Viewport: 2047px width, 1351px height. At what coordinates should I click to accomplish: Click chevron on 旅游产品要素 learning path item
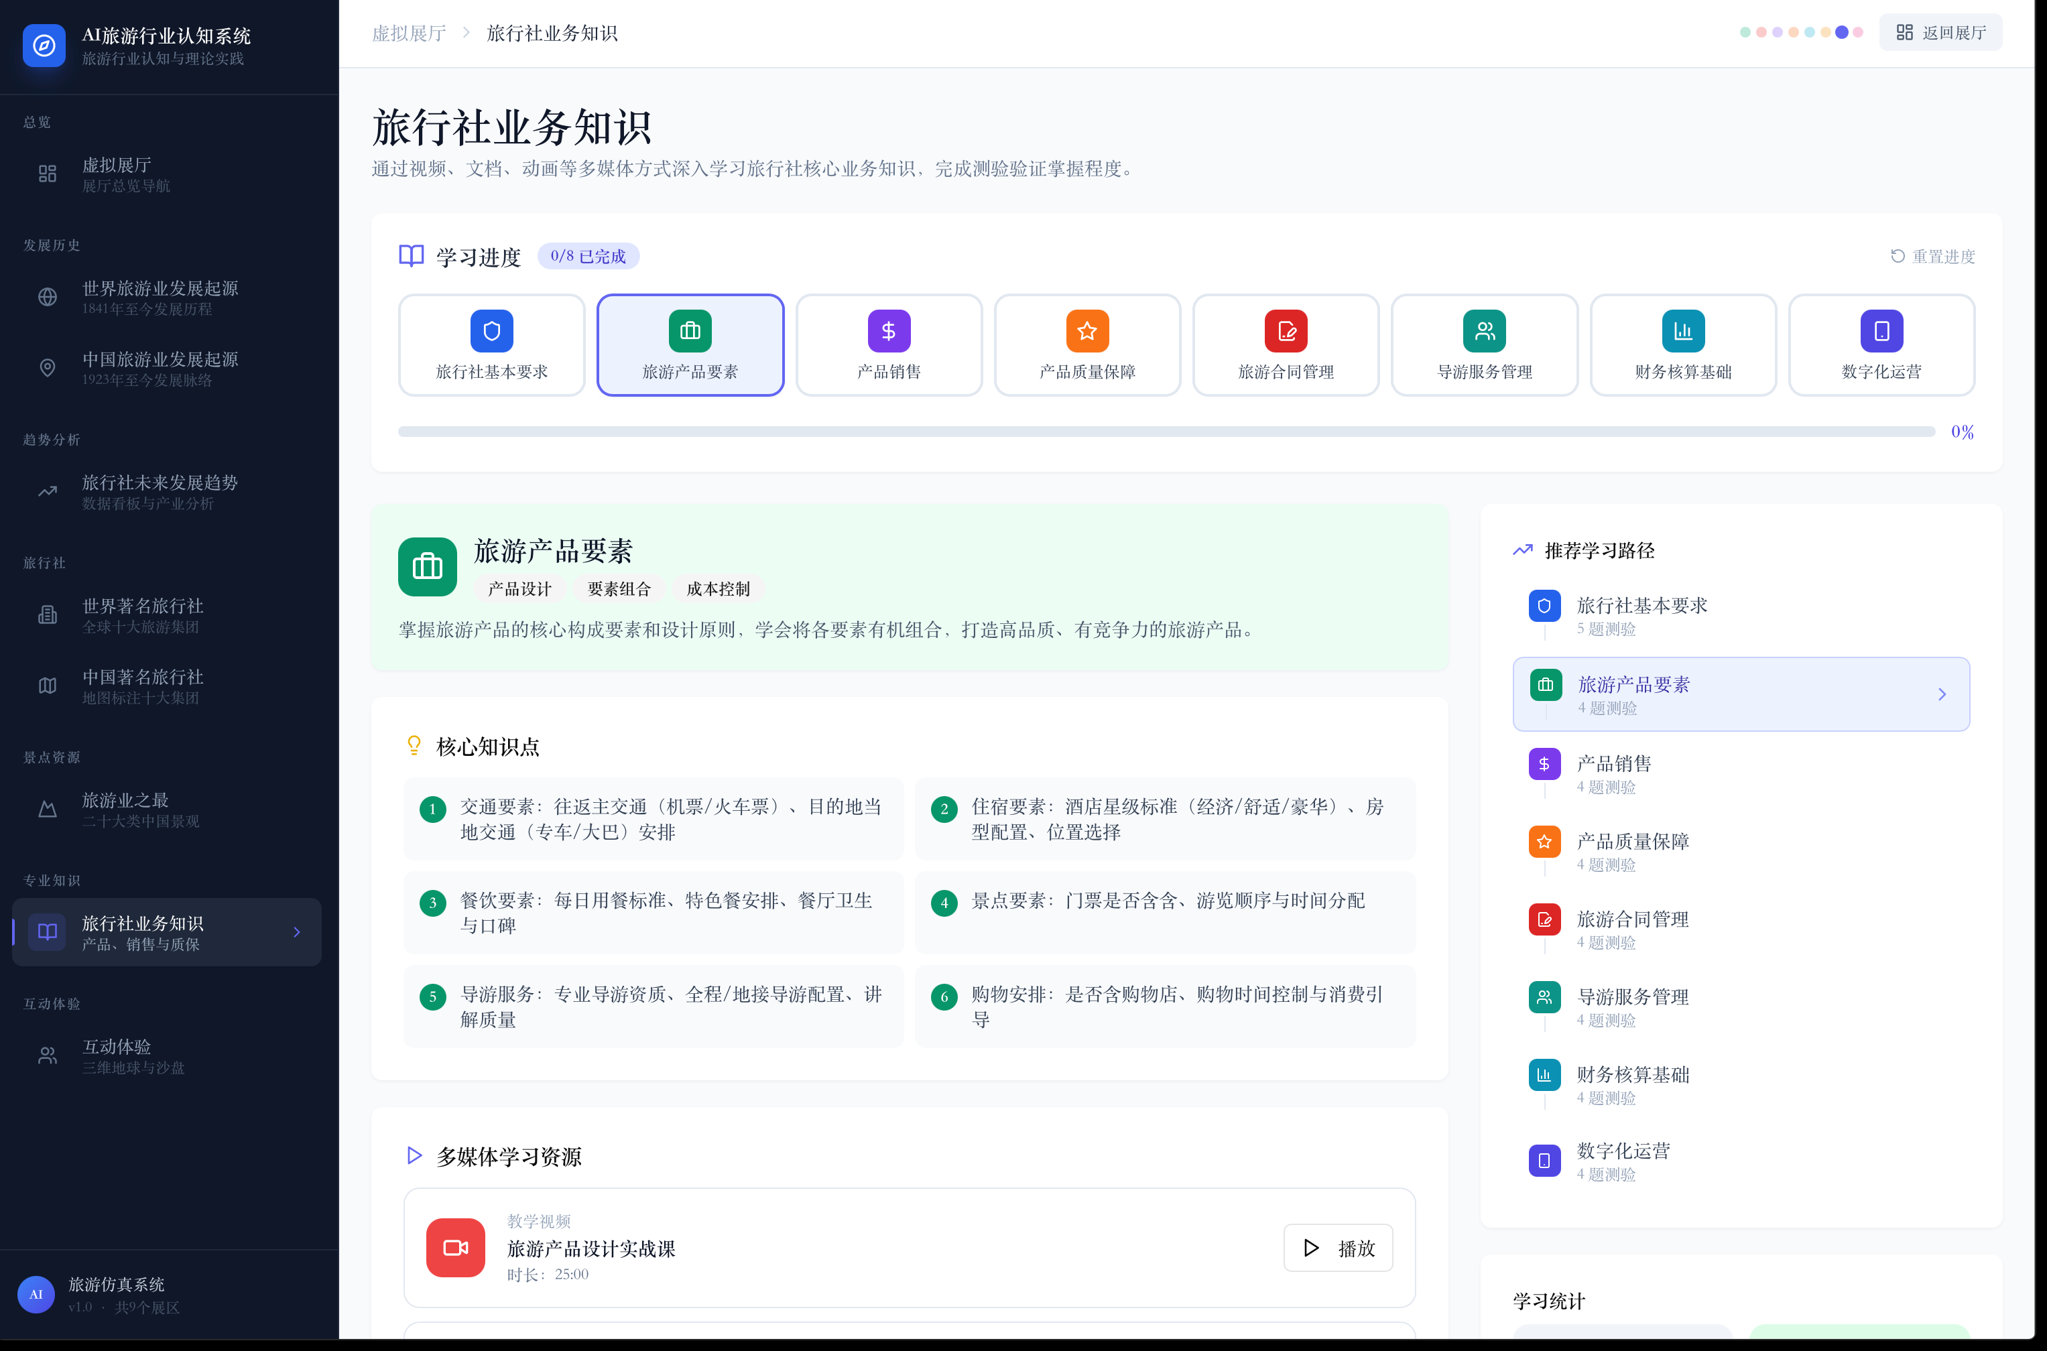click(x=1941, y=694)
